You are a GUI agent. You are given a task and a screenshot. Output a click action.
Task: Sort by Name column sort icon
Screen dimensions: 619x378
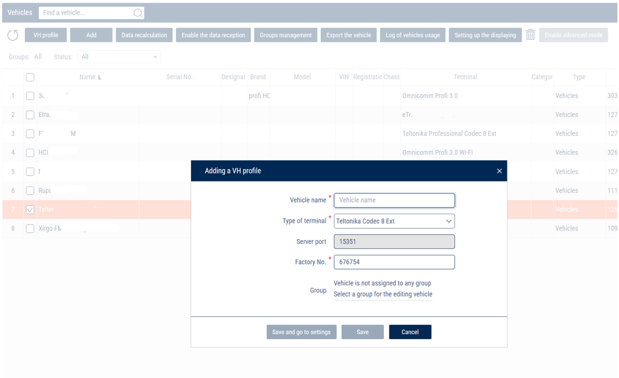tap(100, 77)
